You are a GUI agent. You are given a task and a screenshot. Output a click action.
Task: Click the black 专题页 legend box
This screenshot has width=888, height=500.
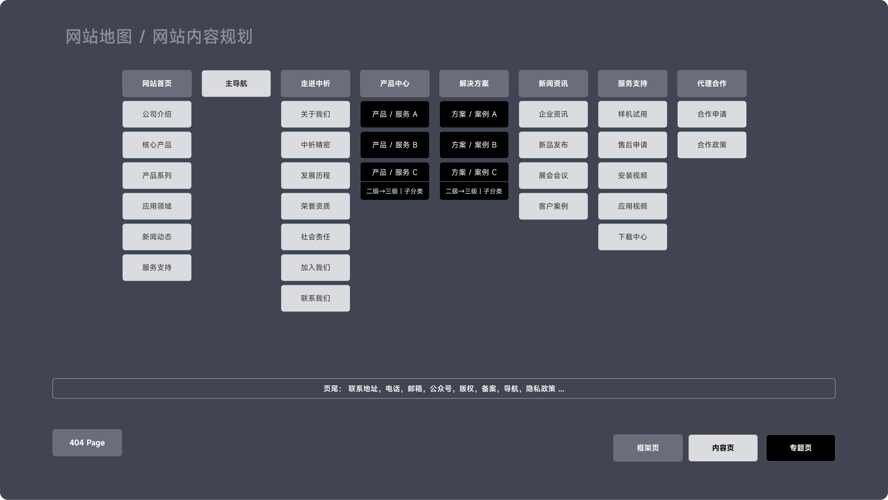[800, 448]
